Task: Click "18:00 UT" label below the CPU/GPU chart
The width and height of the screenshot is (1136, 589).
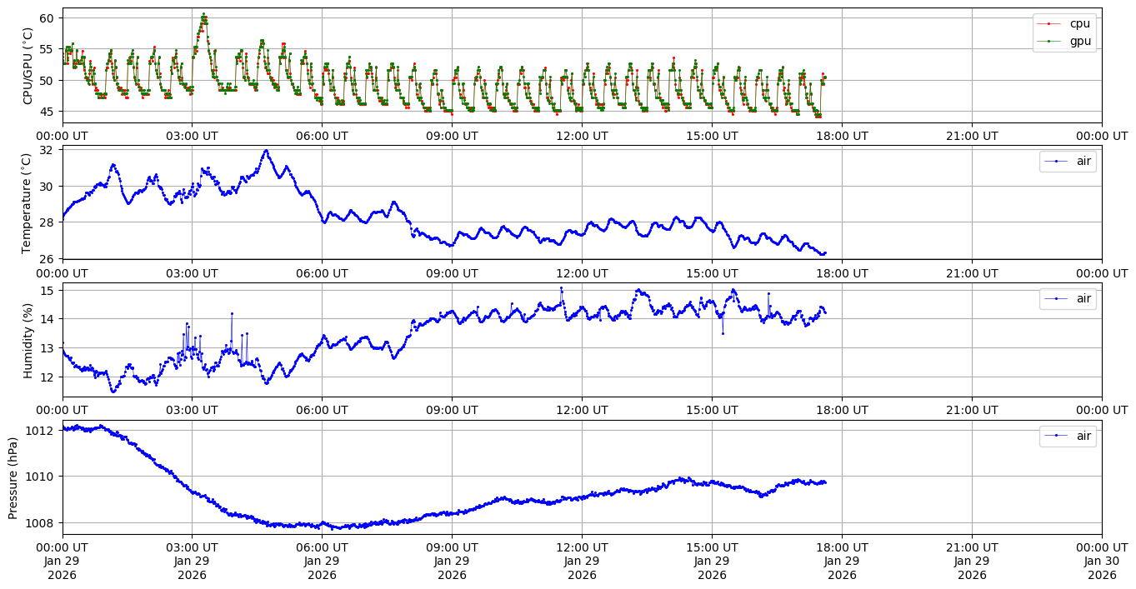Action: pos(842,136)
